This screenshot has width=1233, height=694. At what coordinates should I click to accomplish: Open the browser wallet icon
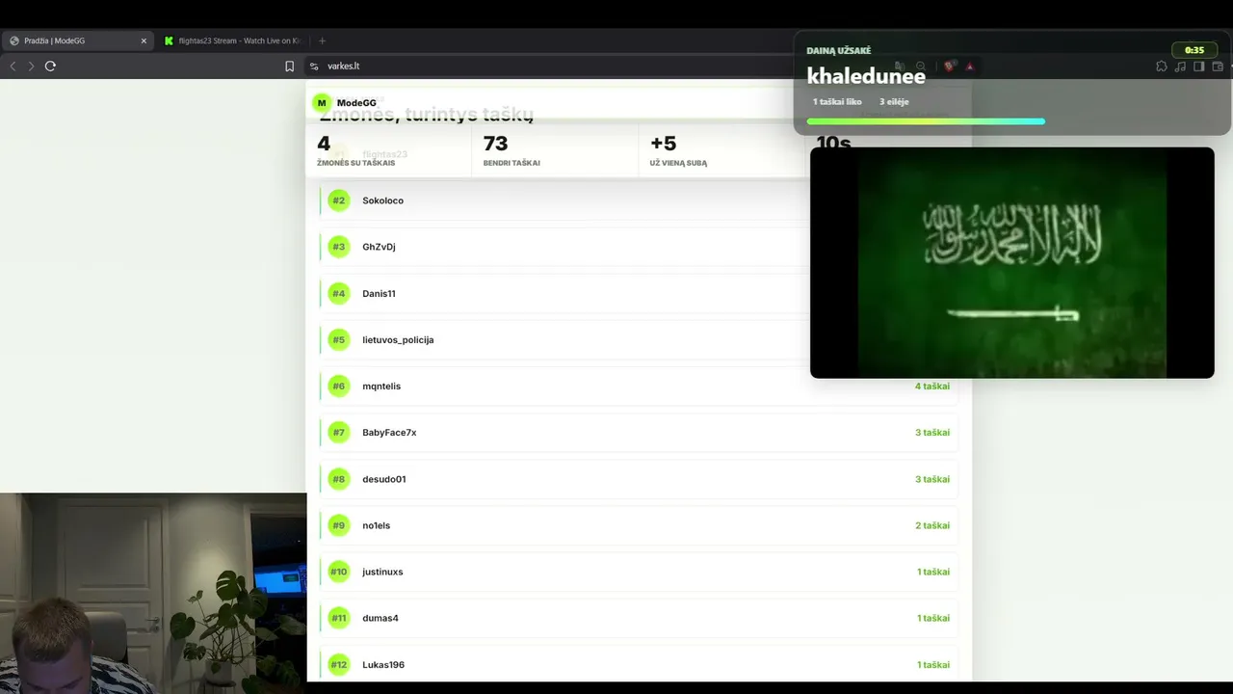[x=1218, y=67]
